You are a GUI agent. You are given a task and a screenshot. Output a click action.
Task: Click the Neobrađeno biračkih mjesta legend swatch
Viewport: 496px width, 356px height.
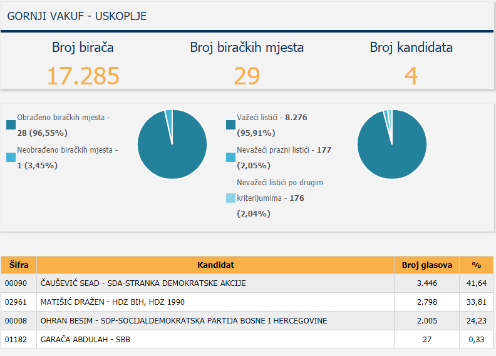[x=11, y=157]
